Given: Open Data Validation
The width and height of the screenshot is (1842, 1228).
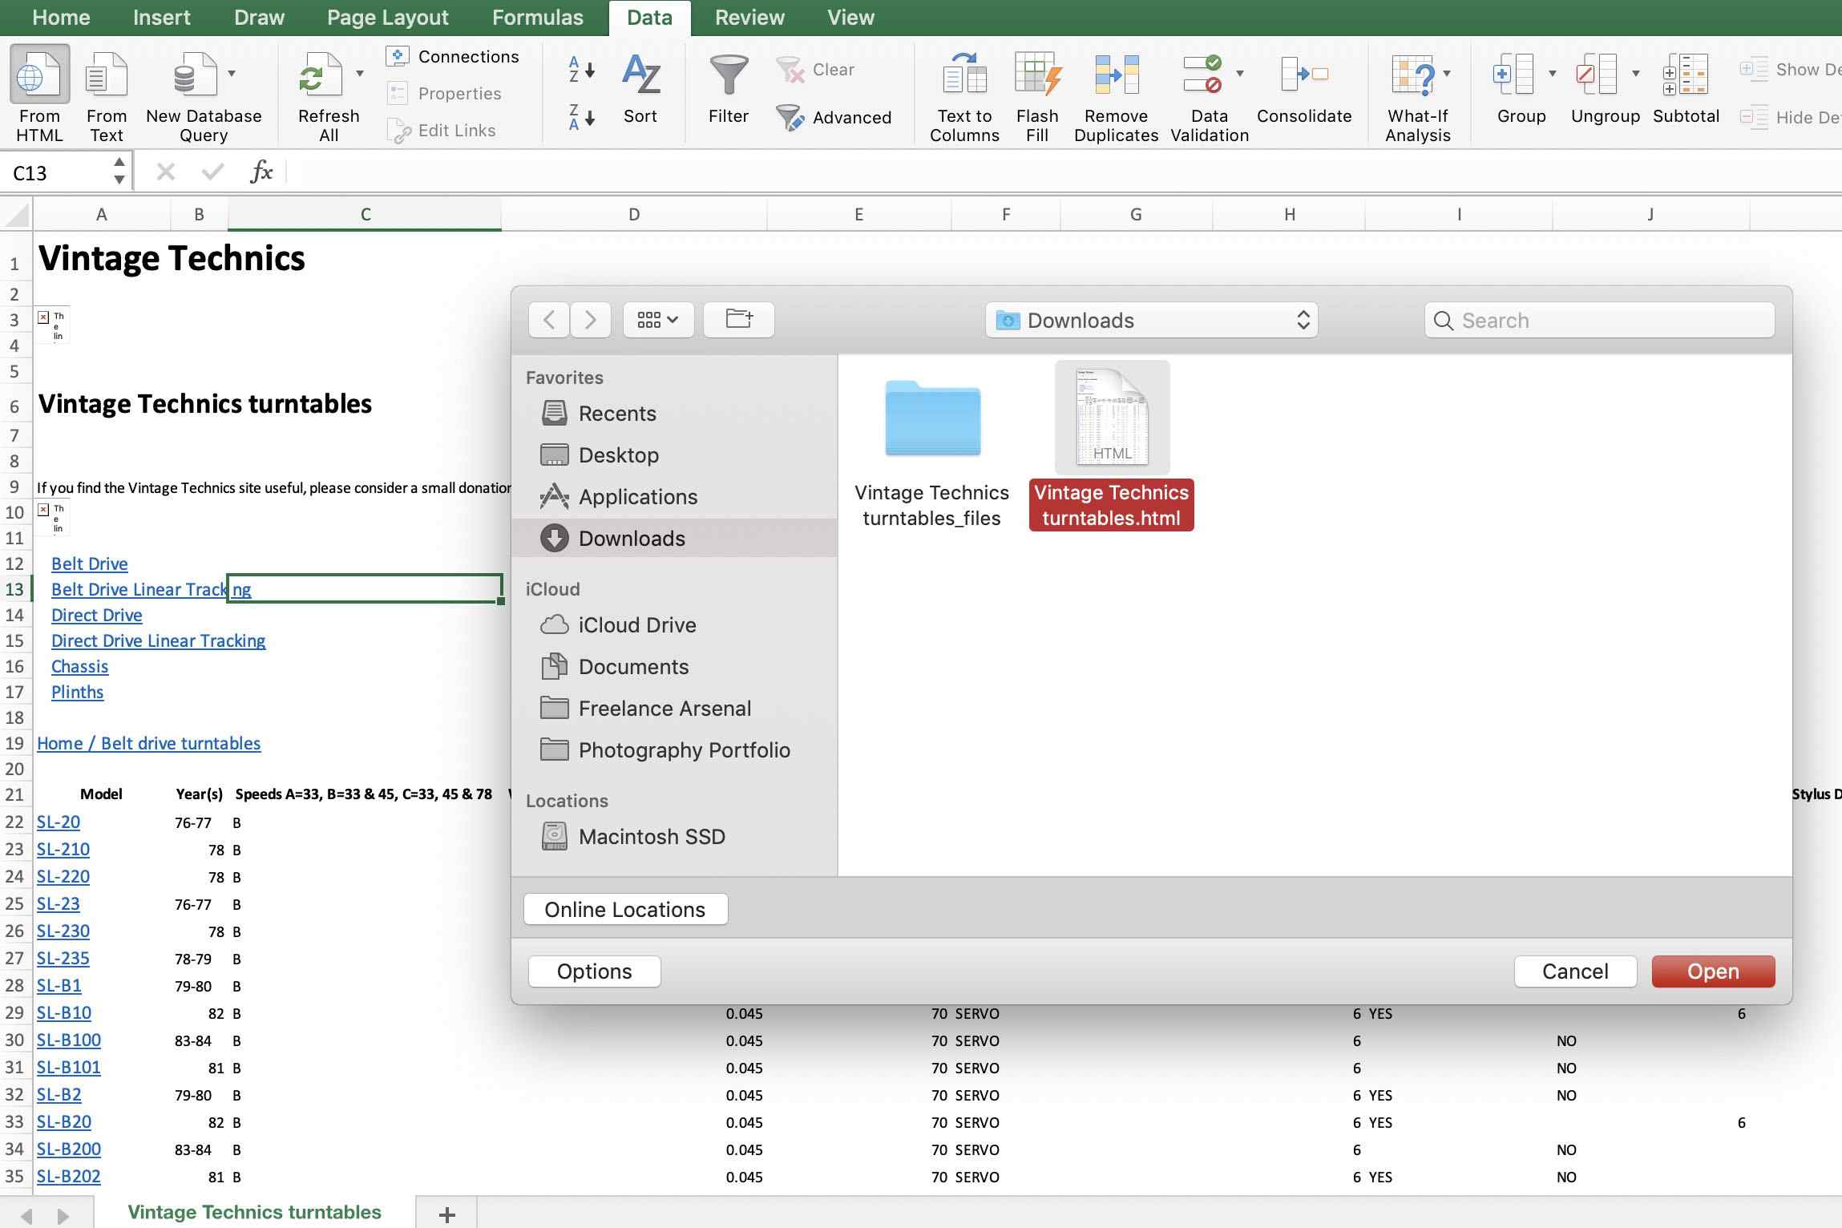Looking at the screenshot, I should tap(1209, 96).
